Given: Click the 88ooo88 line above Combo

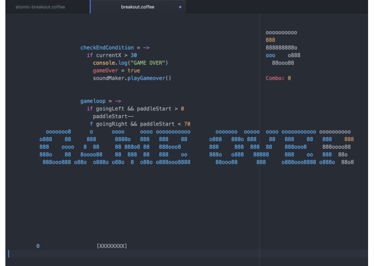Looking at the screenshot, I should 283,63.
